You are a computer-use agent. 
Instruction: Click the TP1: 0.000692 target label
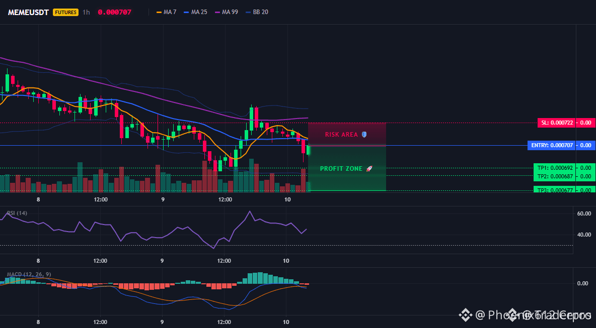(564, 168)
